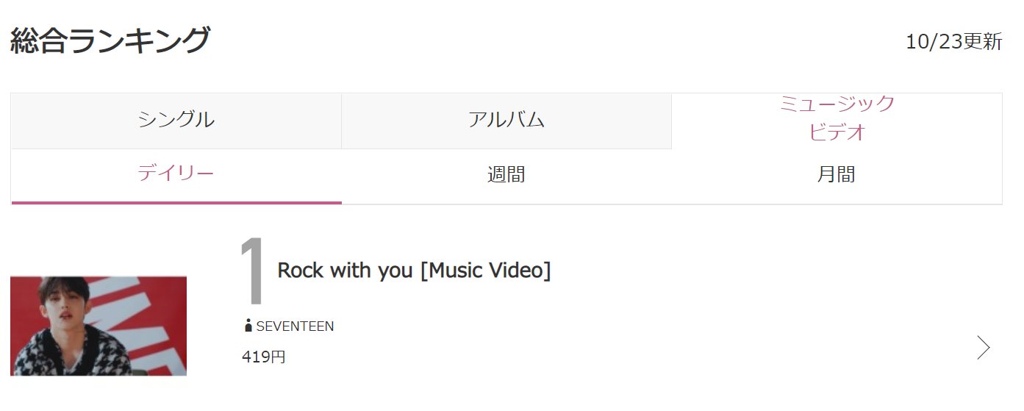
Task: Click the [Music Video] bracket text in title
Action: point(485,270)
